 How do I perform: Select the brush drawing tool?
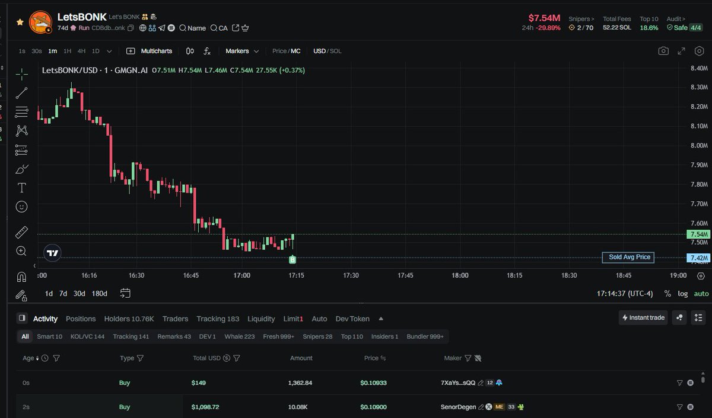[x=21, y=169]
